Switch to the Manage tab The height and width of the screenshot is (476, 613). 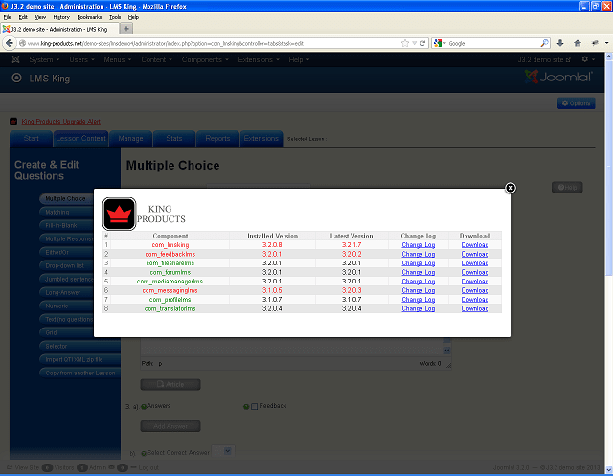[x=130, y=138]
